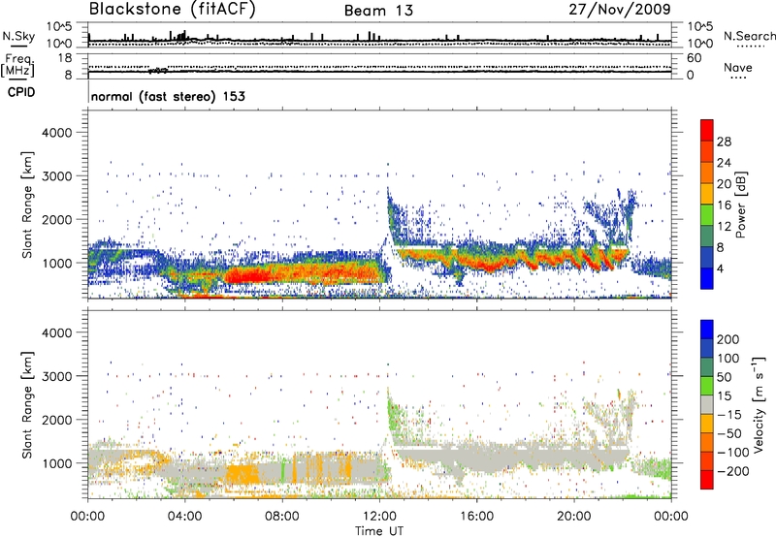Click the N.Search legend label
This screenshot has height=537, width=776.
(749, 36)
